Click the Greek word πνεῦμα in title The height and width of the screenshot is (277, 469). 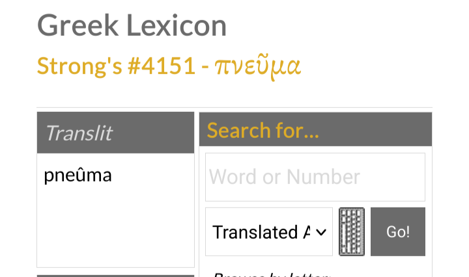click(x=257, y=66)
